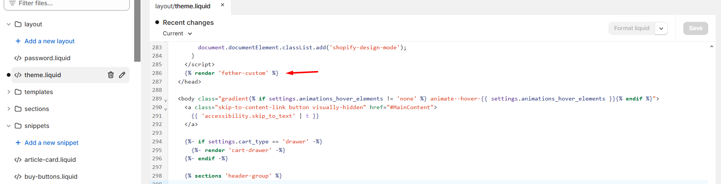Click Add a new snippet link
The width and height of the screenshot is (721, 184).
(x=52, y=143)
